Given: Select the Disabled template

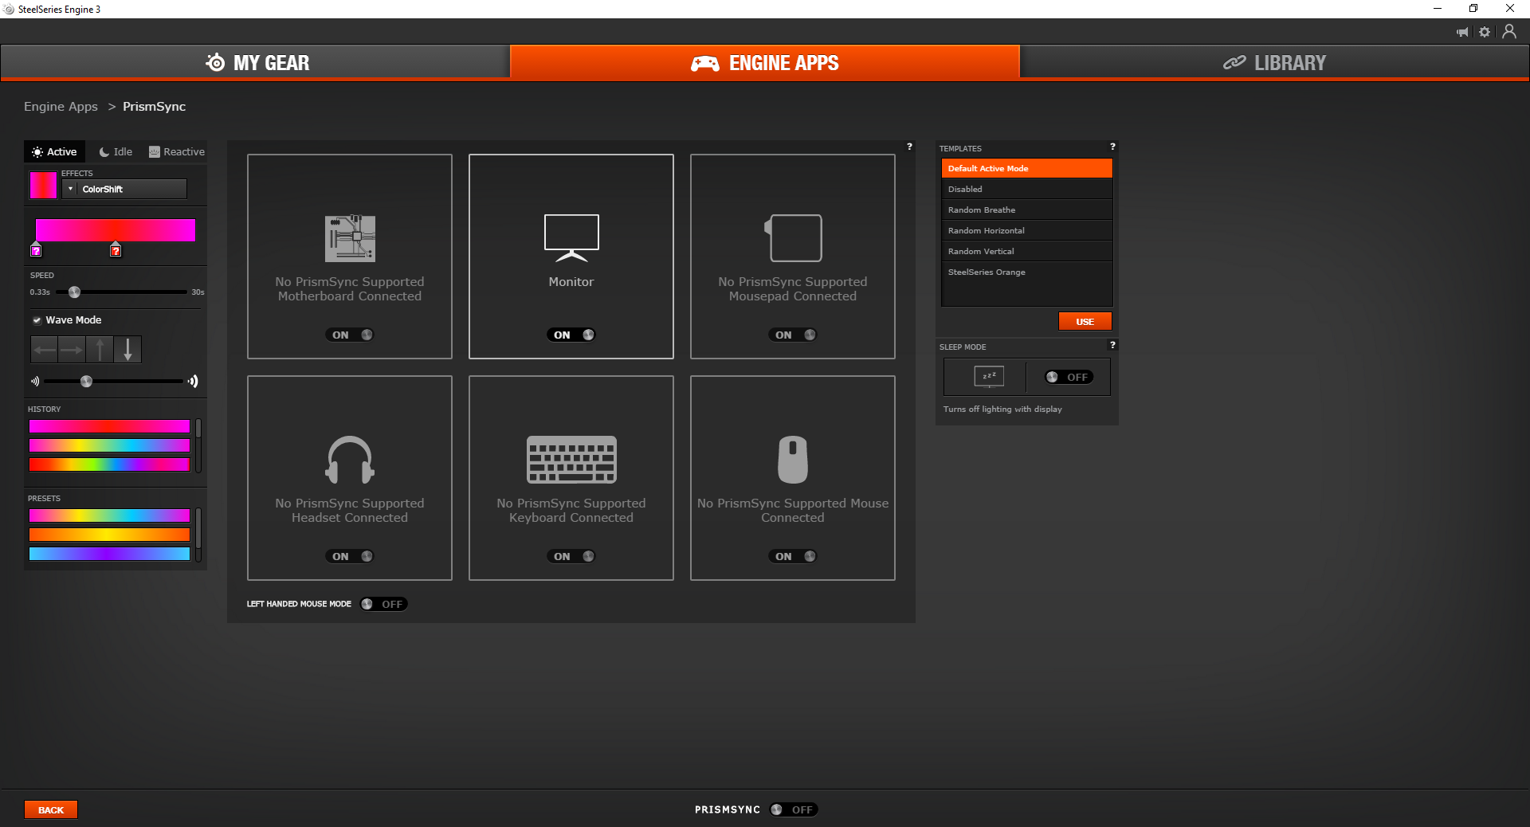Looking at the screenshot, I should (x=1026, y=189).
